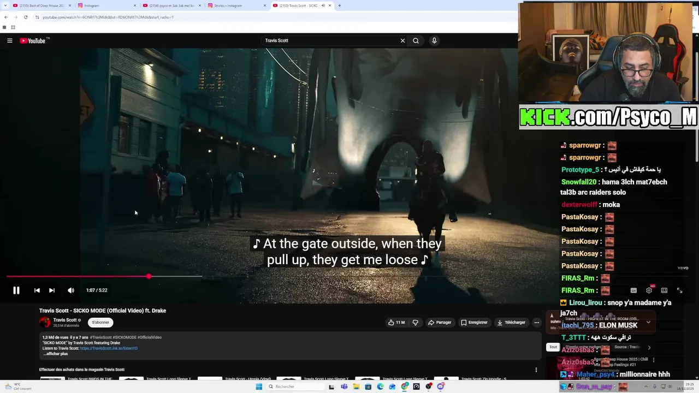Image resolution: width=699 pixels, height=393 pixels.
Task: Pause the SICKO MODE video
Action: 16,290
